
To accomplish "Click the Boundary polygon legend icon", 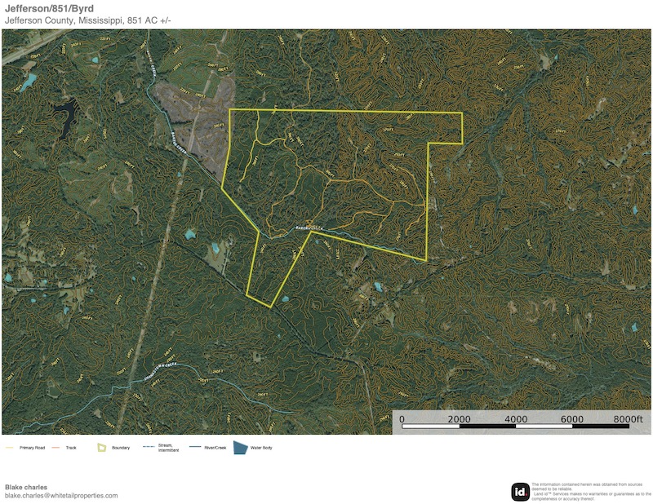I will (101, 448).
